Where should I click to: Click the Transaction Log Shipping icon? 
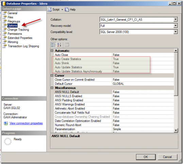4,46
